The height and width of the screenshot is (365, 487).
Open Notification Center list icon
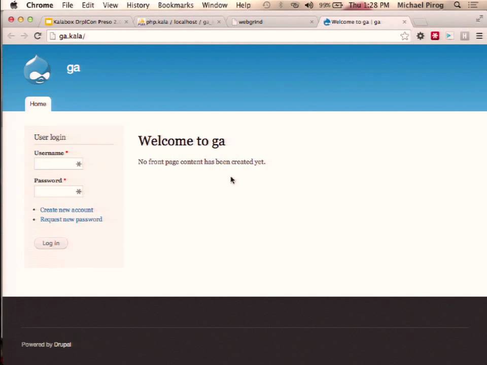coord(473,5)
